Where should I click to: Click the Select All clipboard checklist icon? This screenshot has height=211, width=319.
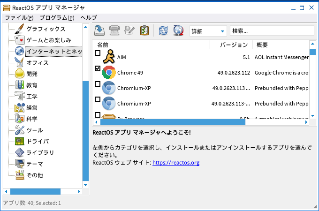[144, 30]
